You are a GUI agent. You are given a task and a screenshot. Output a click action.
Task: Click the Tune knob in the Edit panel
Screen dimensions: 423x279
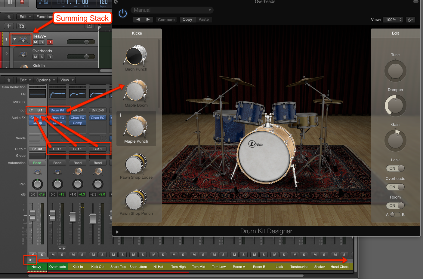[395, 71]
